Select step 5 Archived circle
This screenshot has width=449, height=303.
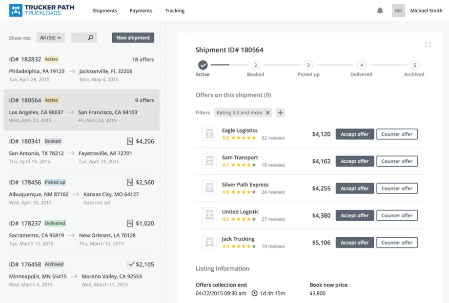[414, 65]
